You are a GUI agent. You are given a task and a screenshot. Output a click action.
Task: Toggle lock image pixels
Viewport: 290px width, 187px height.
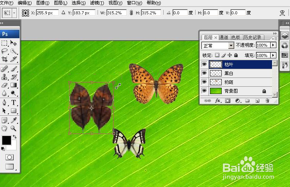(224, 55)
